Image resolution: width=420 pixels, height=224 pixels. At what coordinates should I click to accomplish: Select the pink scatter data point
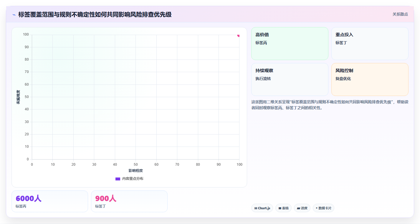coord(239,35)
